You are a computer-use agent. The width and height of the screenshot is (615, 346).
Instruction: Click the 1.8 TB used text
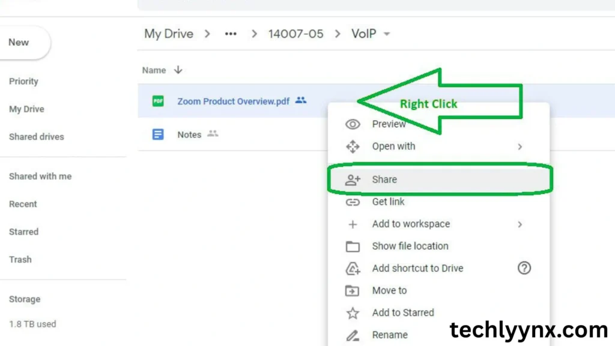click(x=32, y=324)
